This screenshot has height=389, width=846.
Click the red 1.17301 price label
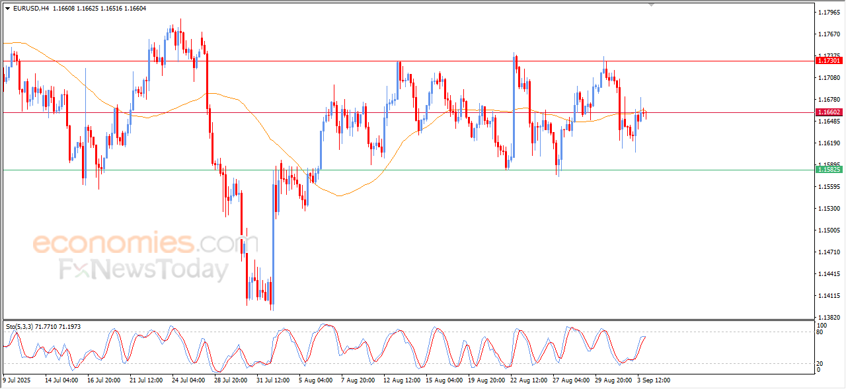coord(829,60)
